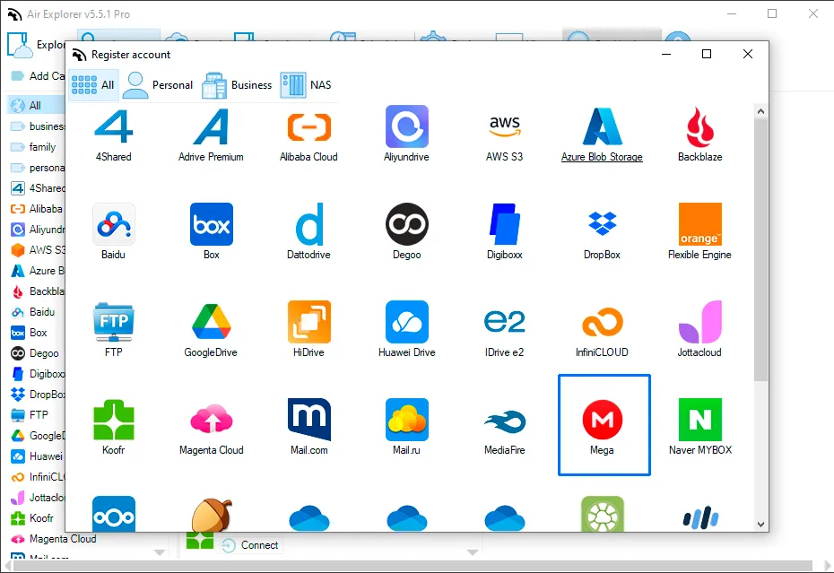Click main window horizontal scrollbar
The height and width of the screenshot is (573, 834).
[413, 565]
